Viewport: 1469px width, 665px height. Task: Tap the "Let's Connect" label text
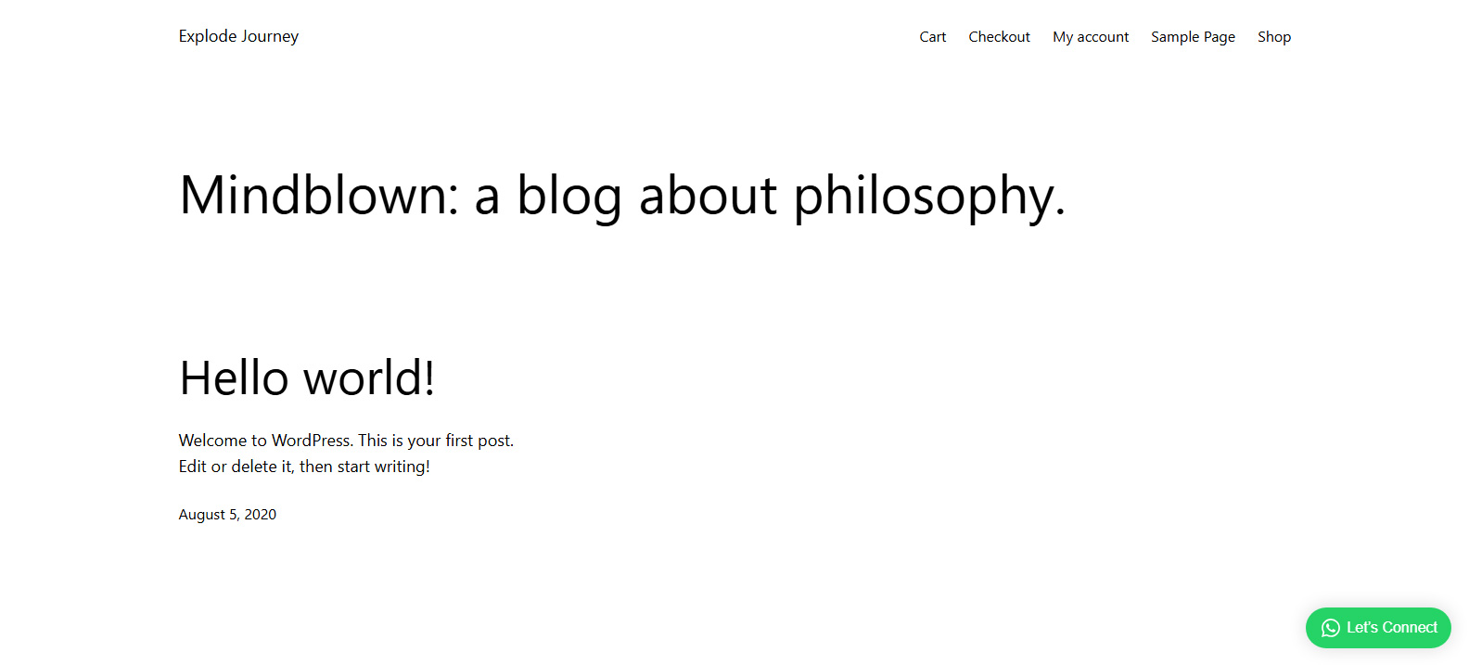click(x=1391, y=628)
